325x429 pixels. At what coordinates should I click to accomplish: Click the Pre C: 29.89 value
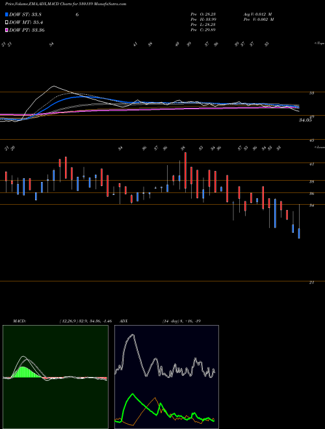coord(203,30)
